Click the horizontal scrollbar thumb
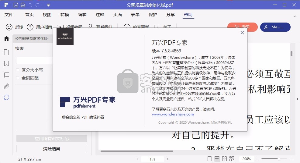 click(x=136, y=151)
